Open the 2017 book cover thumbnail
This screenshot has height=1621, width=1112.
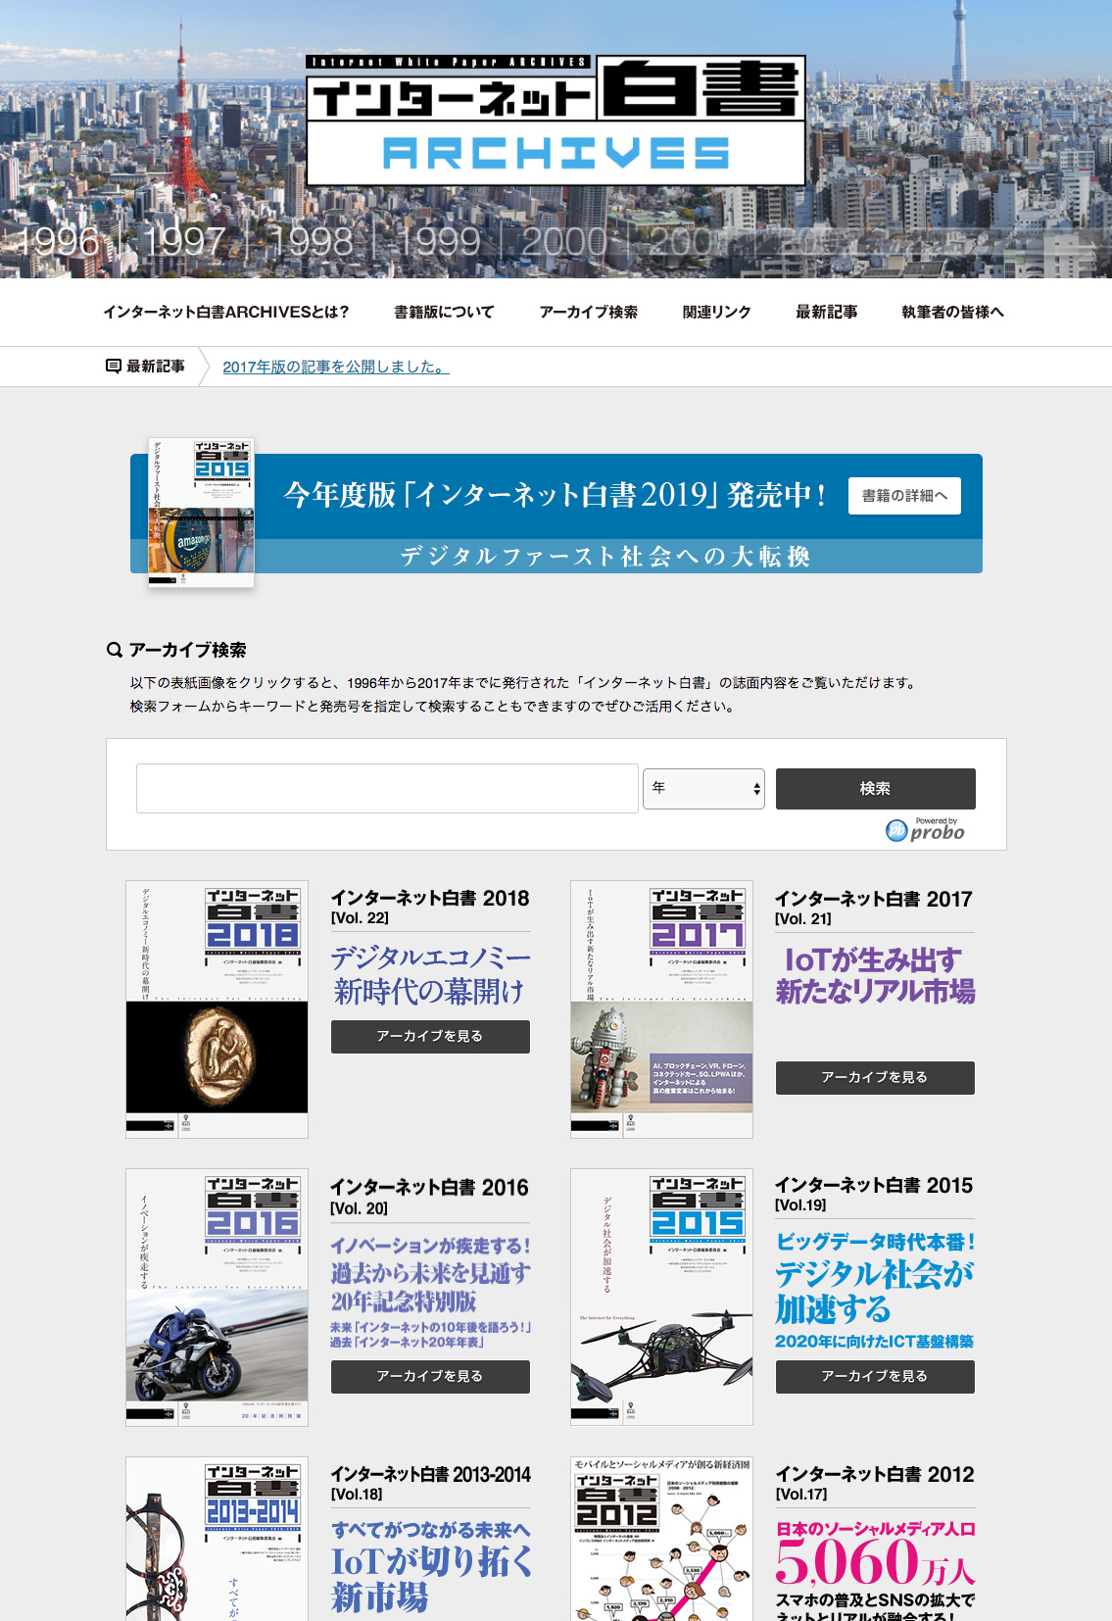(x=661, y=1009)
